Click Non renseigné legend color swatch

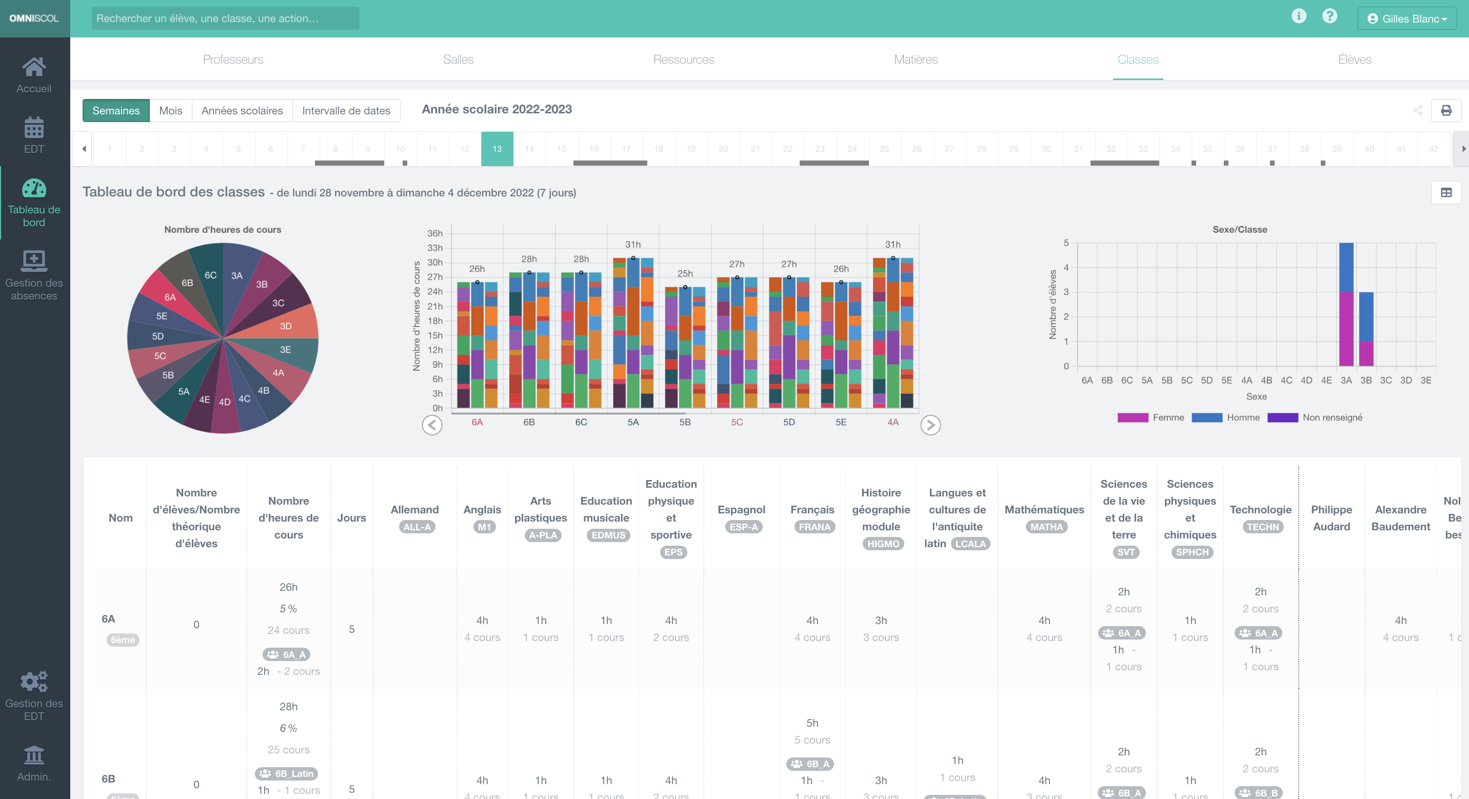tap(1282, 417)
